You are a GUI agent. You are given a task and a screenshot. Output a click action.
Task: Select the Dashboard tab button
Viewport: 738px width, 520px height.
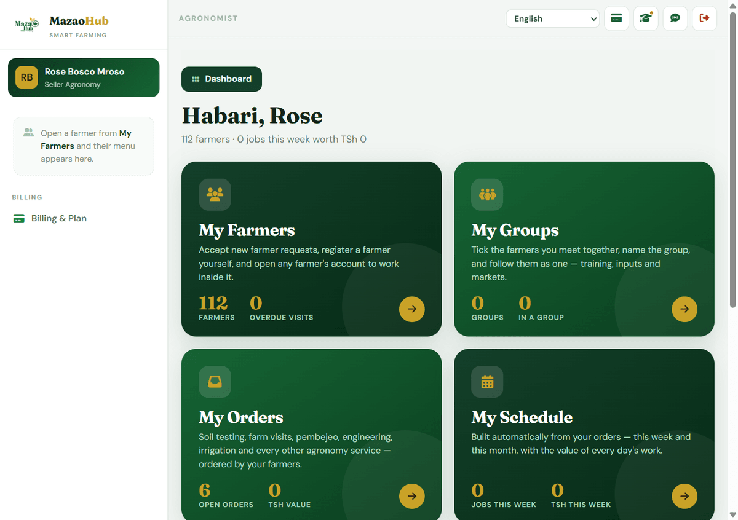pyautogui.click(x=221, y=79)
